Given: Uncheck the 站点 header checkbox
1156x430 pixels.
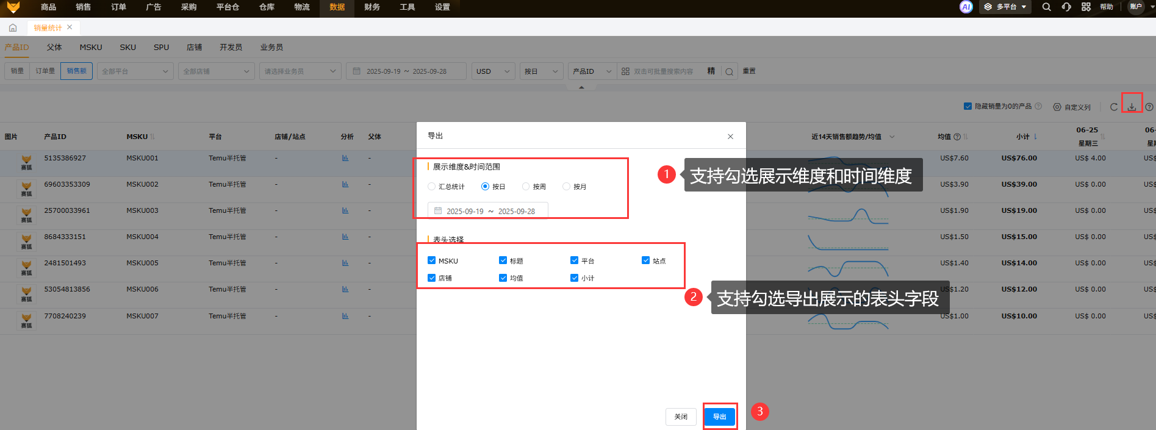Looking at the screenshot, I should click(645, 260).
